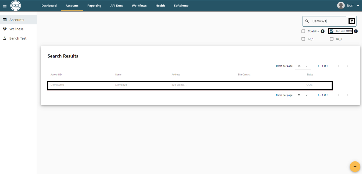Viewport: 362px width, 174px height.
Task: Click the filter funnel icon in search
Action: click(x=352, y=21)
